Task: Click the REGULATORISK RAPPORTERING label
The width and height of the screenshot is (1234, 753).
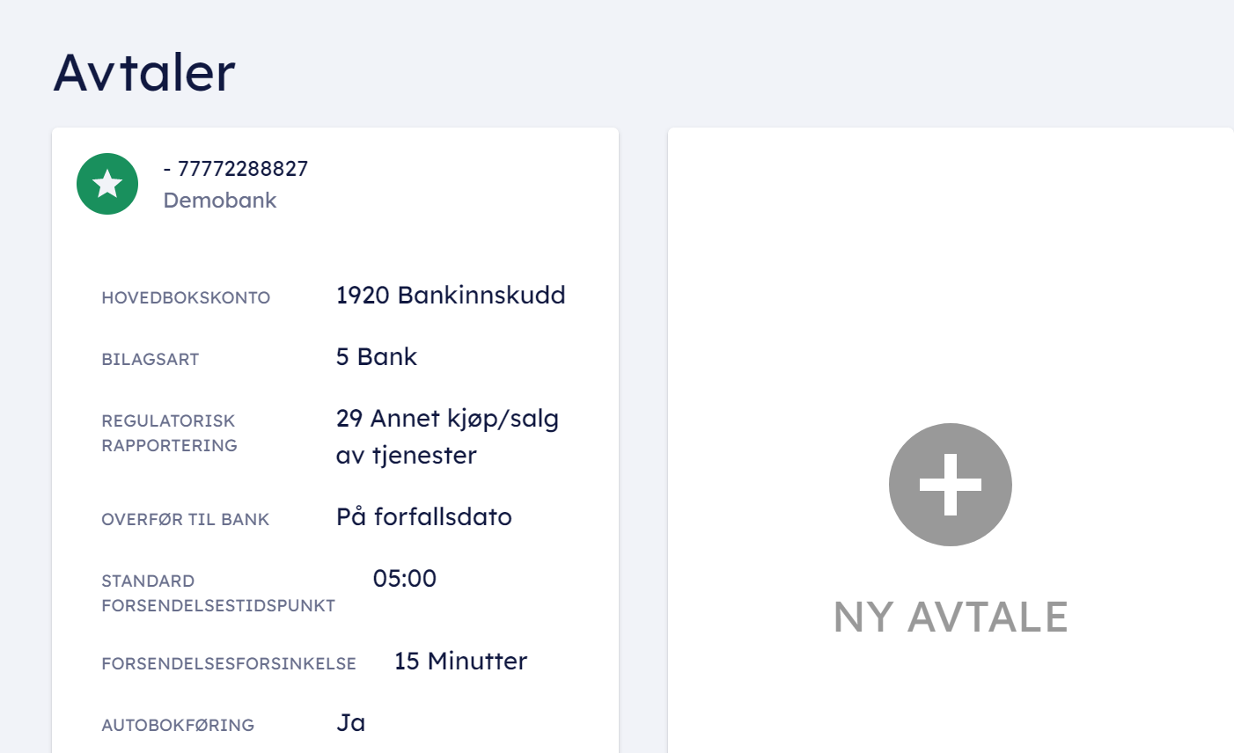Action: click(x=169, y=433)
